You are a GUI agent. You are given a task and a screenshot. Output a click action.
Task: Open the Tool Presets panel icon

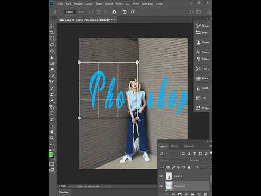coord(198,69)
